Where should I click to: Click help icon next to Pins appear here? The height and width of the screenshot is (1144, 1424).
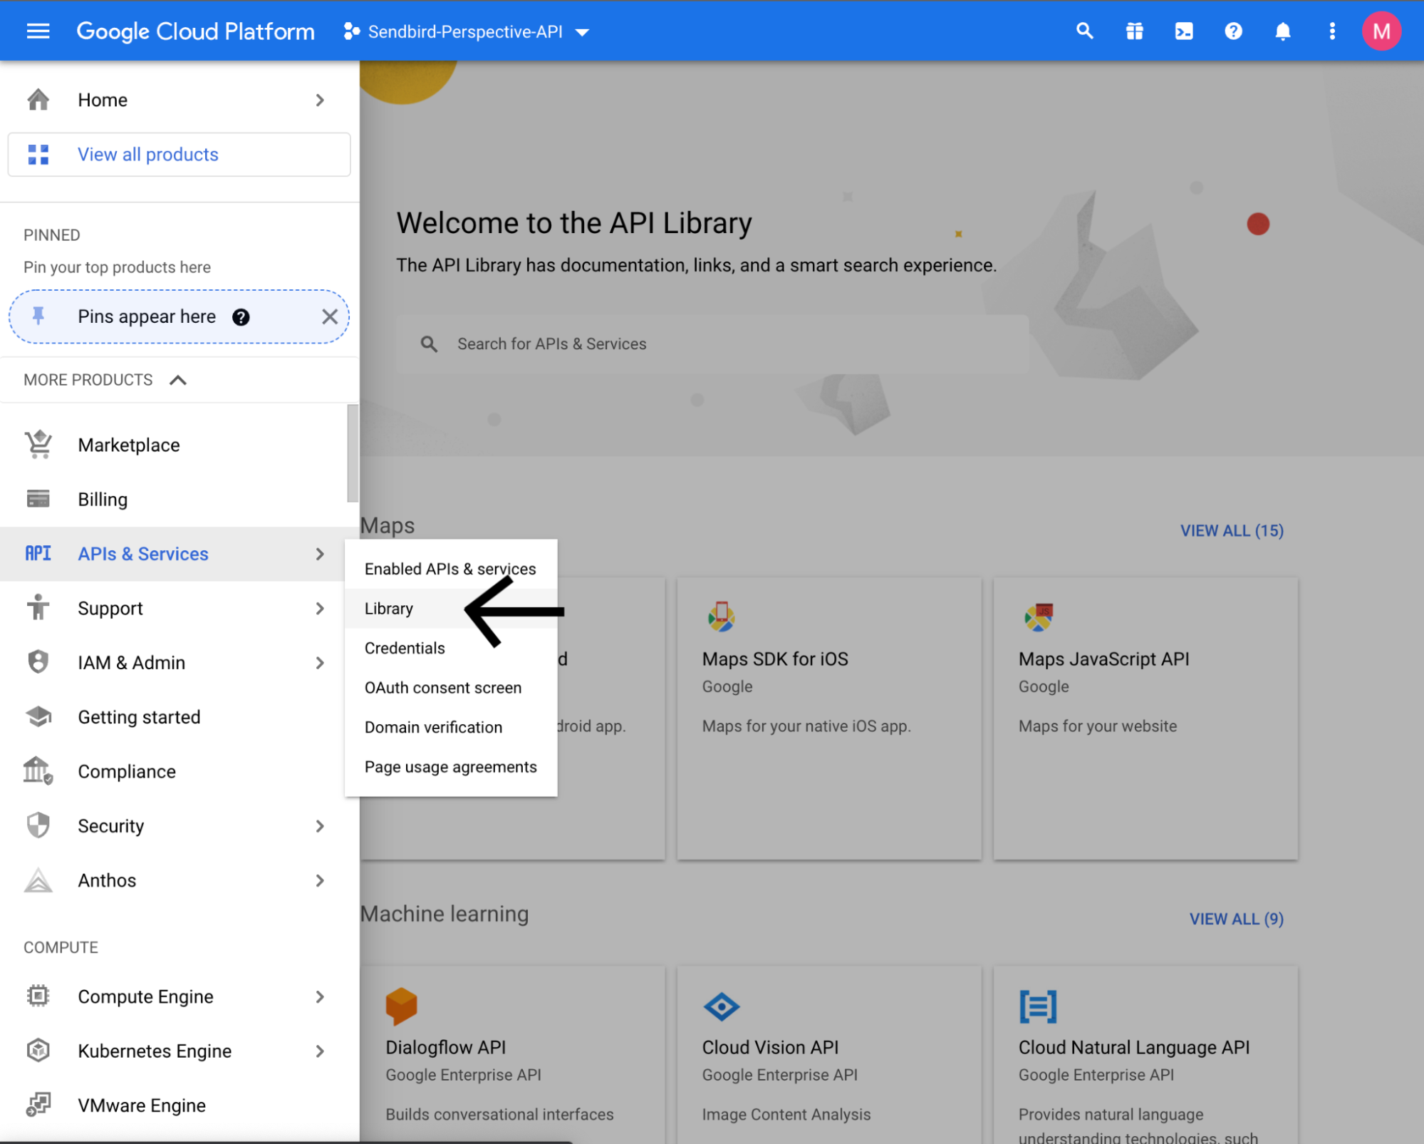pyautogui.click(x=241, y=317)
